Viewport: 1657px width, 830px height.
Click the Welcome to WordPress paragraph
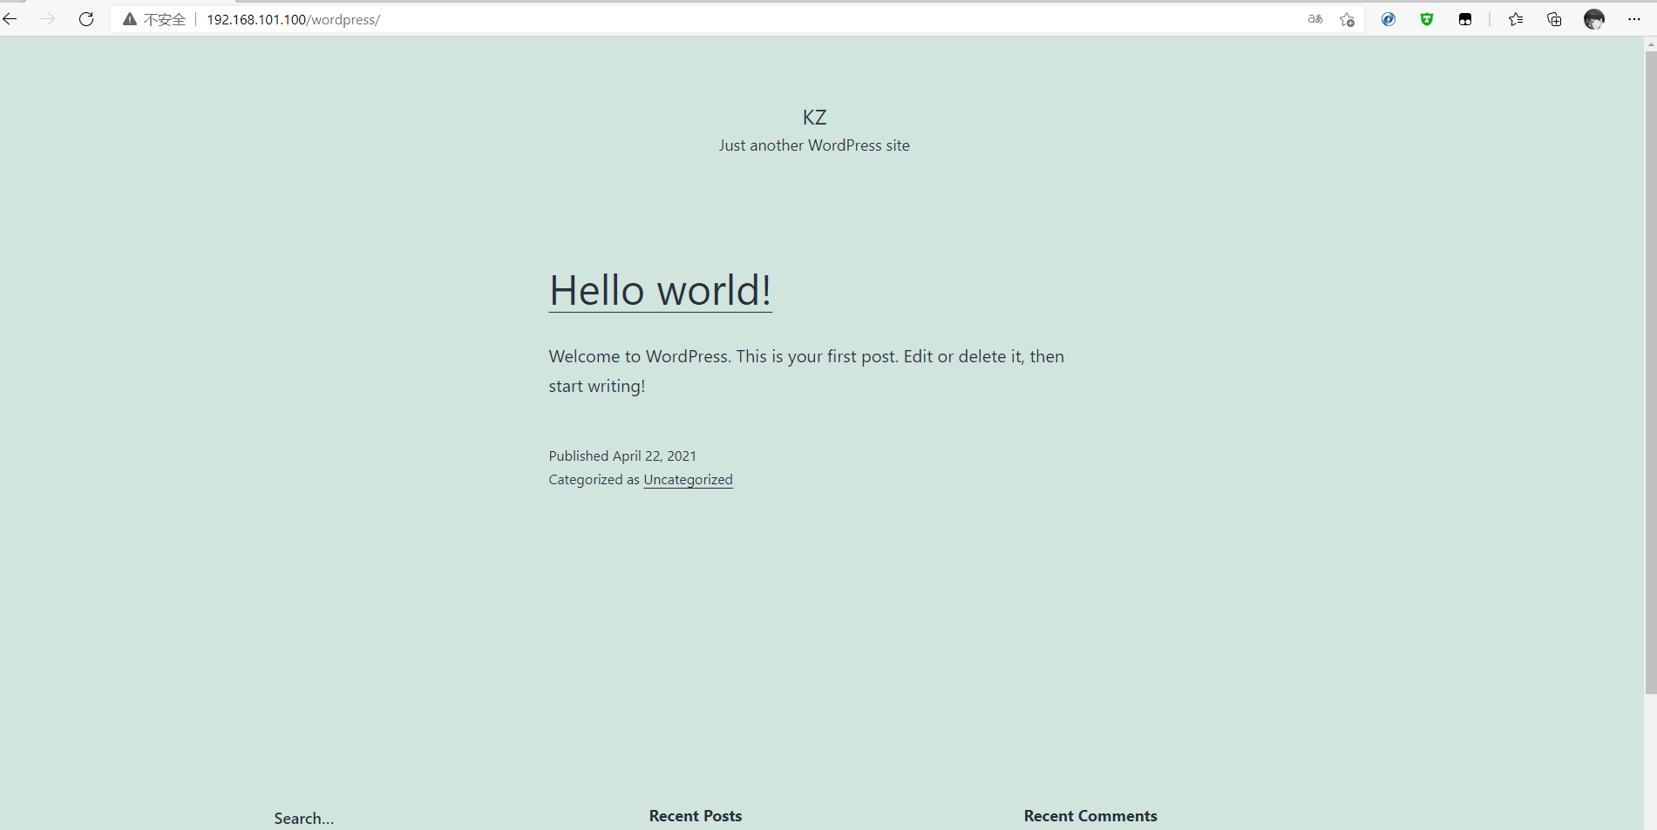(x=806, y=371)
